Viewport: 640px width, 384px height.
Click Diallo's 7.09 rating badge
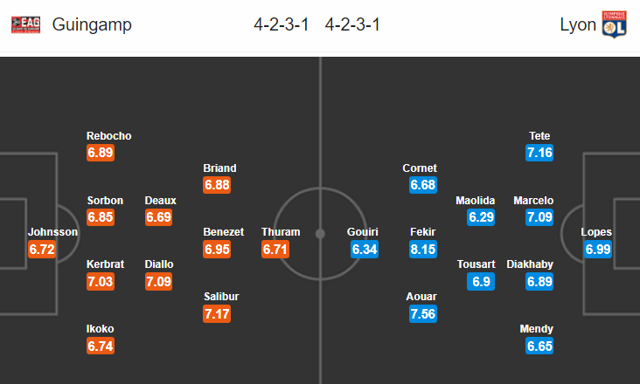tap(159, 281)
